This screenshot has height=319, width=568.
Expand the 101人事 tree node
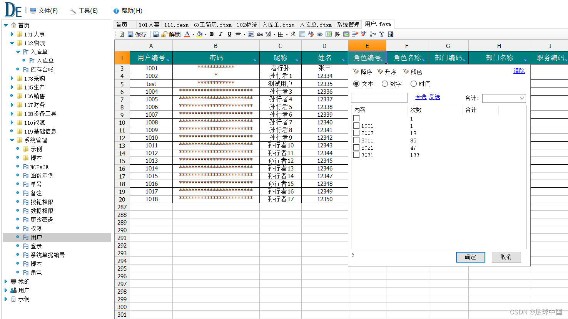[12, 34]
